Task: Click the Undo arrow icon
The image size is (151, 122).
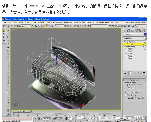Action: [4, 26]
